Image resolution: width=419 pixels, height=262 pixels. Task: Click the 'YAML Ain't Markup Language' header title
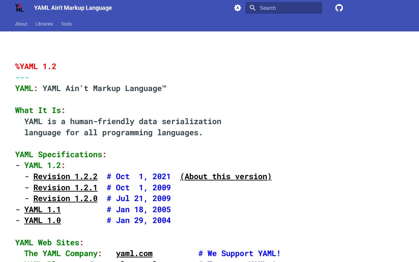click(x=73, y=8)
